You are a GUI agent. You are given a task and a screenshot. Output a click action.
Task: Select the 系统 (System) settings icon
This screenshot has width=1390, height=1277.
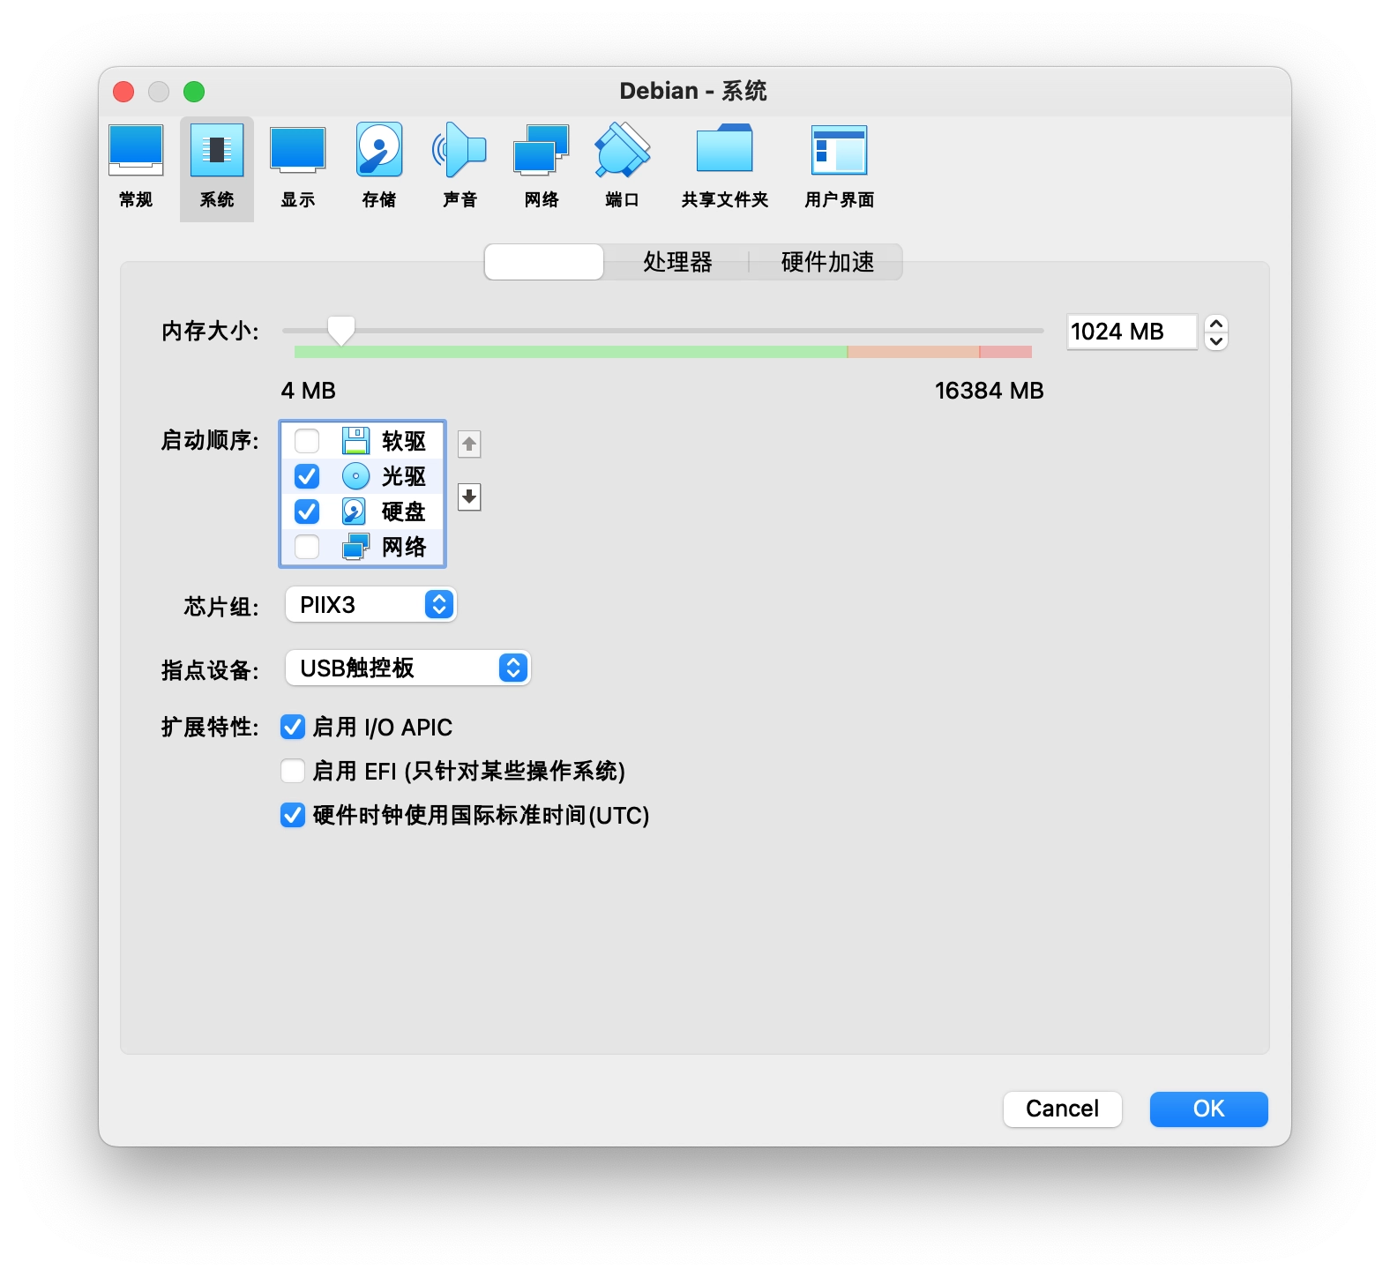(x=217, y=168)
